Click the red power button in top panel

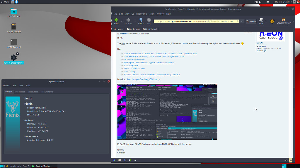[298, 2]
